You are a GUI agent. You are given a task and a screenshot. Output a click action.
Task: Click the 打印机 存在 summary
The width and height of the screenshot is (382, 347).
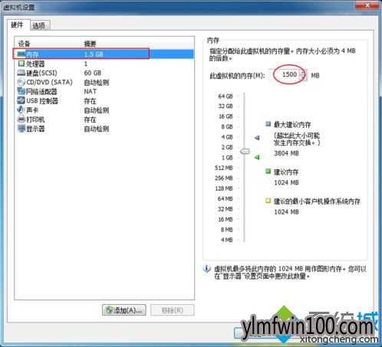point(90,119)
